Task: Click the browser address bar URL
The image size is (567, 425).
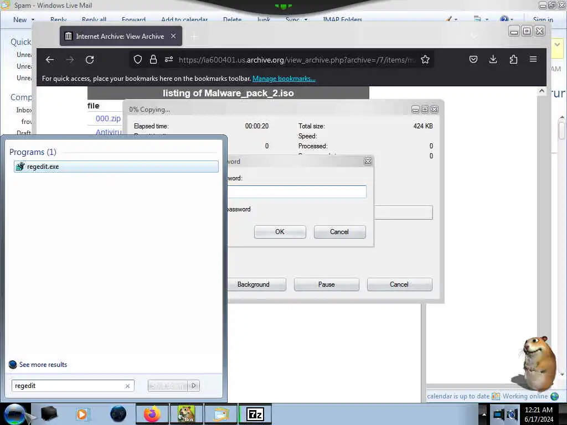Action: [297, 60]
